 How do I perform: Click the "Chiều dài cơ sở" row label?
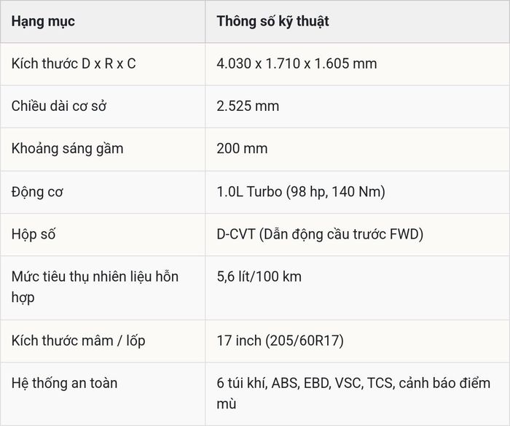click(59, 106)
